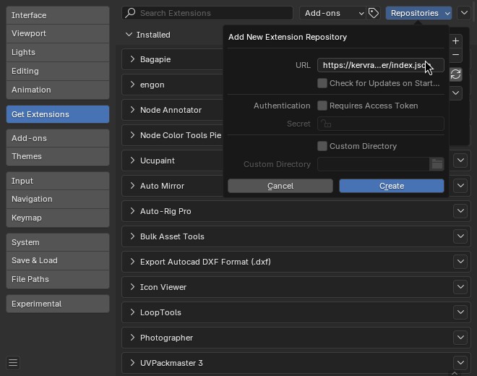Open Experimental preferences section

[58, 304]
